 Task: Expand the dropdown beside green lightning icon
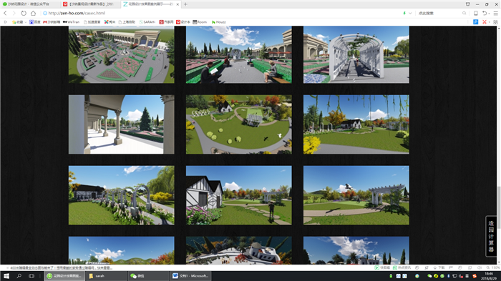tap(410, 13)
